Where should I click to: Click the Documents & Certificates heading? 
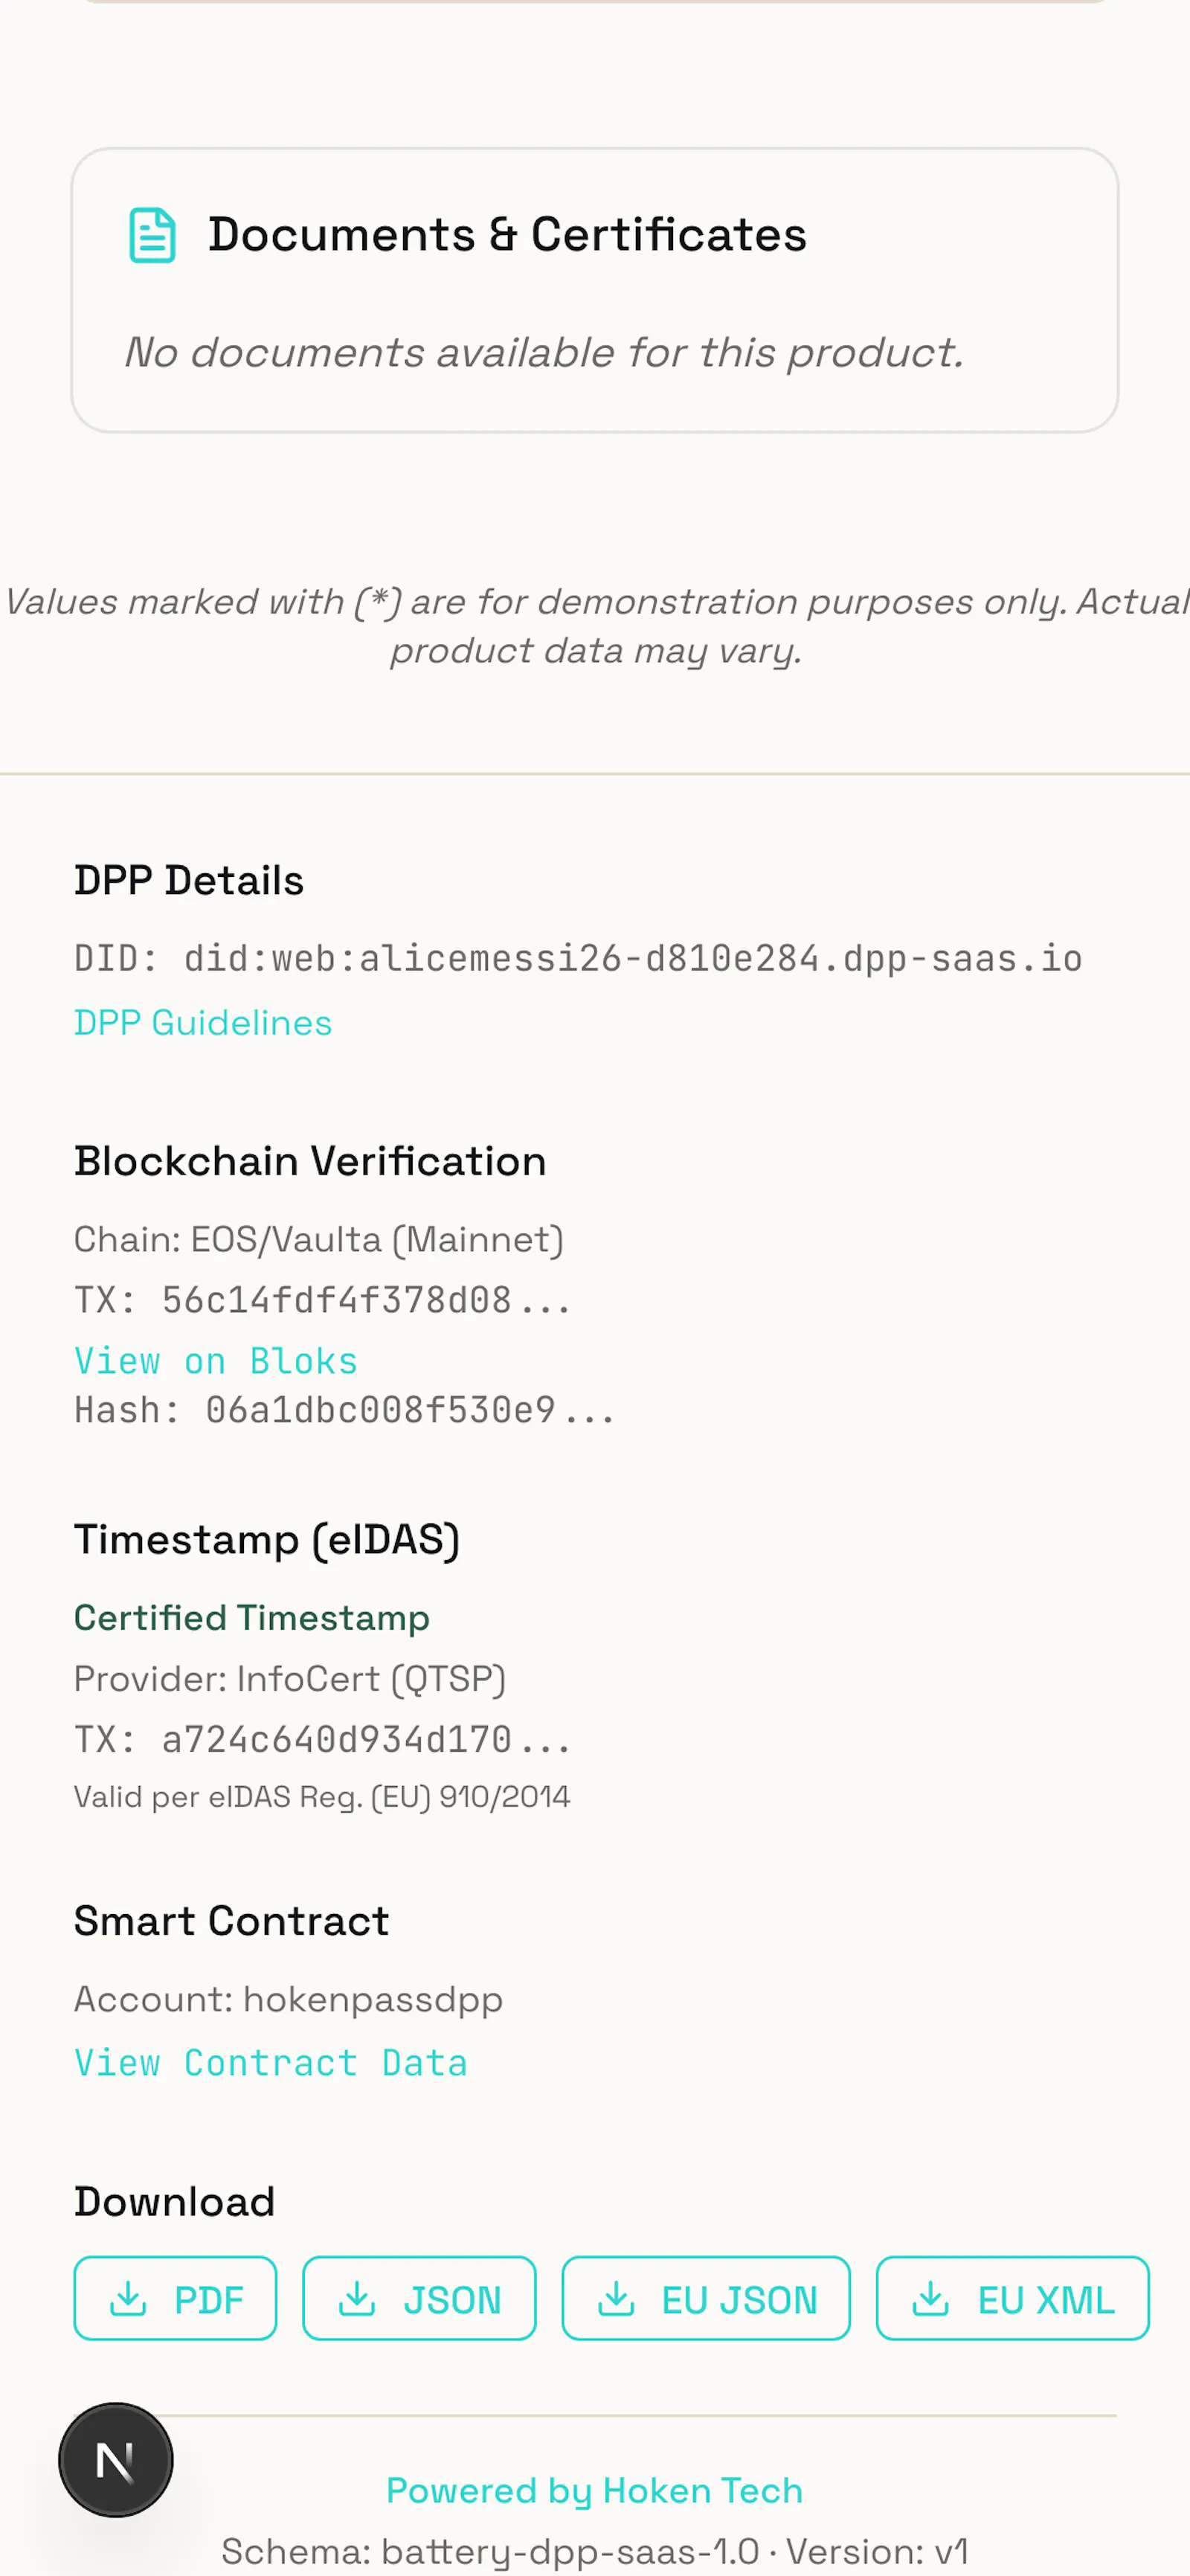coord(507,236)
